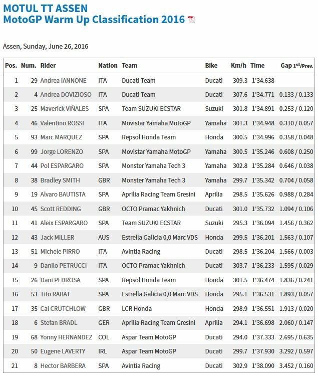This screenshot has width=318, height=375.
Task: Click the Km/h column header
Action: [238, 66]
